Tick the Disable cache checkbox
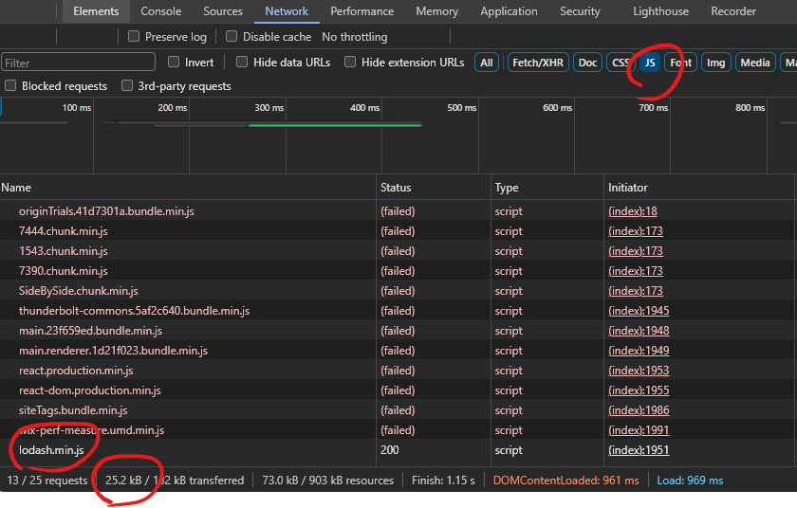The width and height of the screenshot is (797, 508). [232, 37]
